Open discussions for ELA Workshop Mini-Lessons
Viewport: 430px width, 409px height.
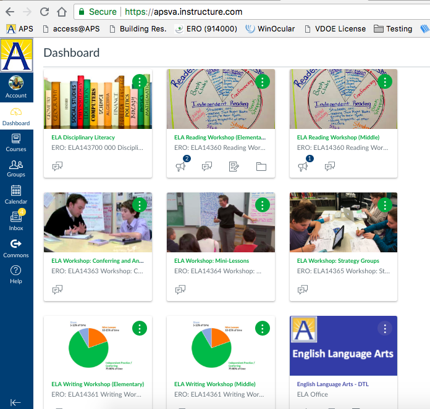click(180, 289)
